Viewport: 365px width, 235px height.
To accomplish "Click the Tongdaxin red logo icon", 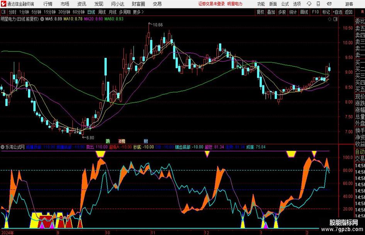I will (3, 4).
